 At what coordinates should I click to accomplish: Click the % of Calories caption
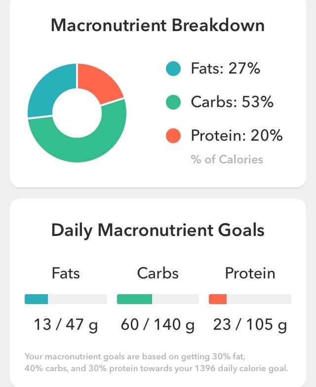227,159
